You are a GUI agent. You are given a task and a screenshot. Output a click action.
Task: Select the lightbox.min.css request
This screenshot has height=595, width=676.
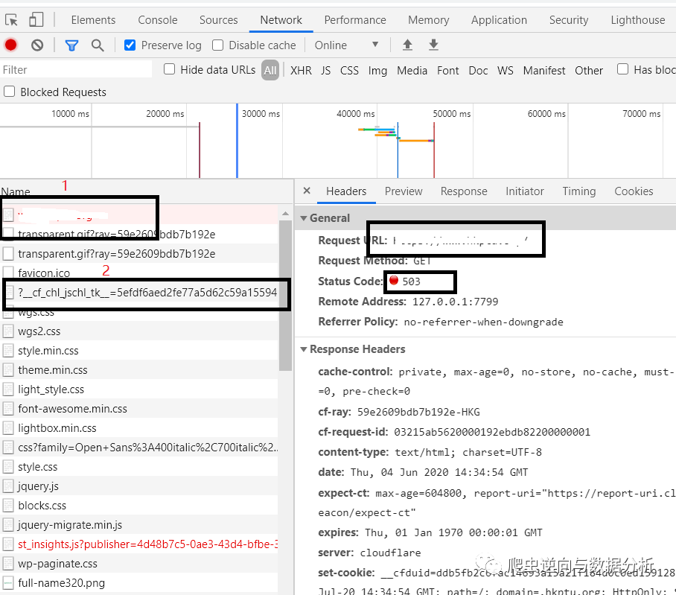[x=138, y=428]
